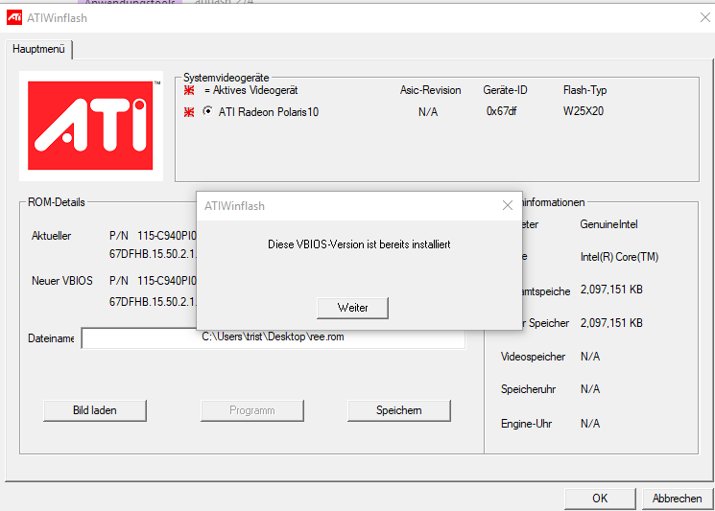Screen dimensions: 715x511
Task: Click the ROM-Details group label
Action: coord(56,202)
